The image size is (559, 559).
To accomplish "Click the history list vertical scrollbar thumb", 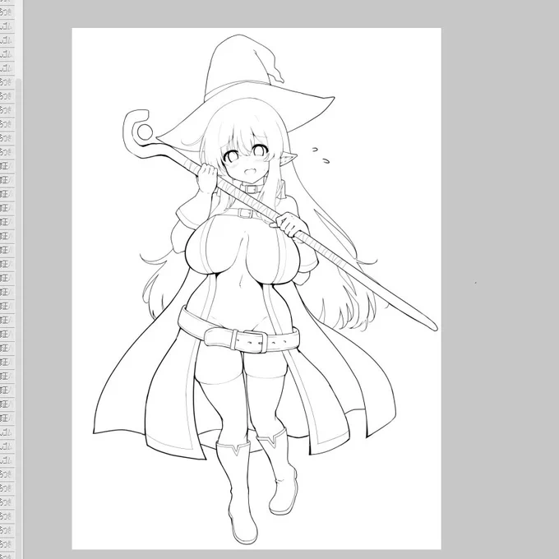I will point(18,318).
